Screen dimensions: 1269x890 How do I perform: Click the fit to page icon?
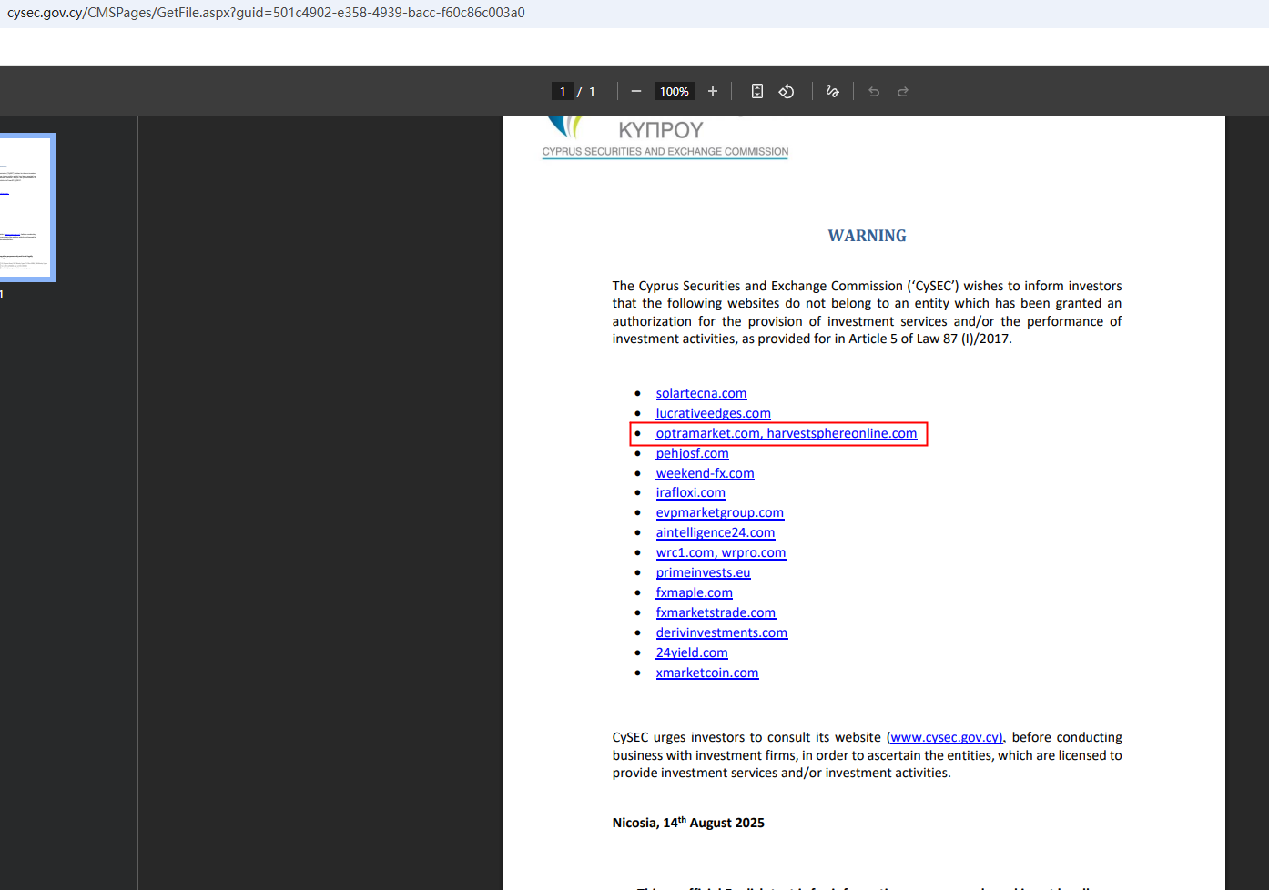point(756,91)
